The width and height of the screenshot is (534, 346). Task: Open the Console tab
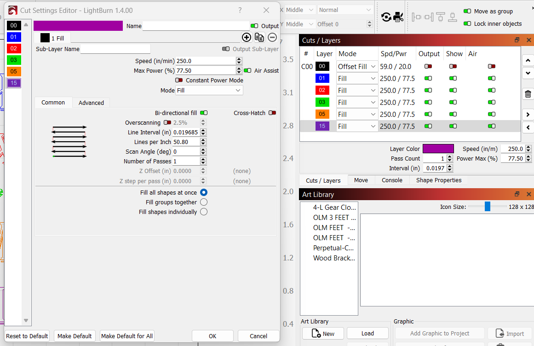point(392,180)
